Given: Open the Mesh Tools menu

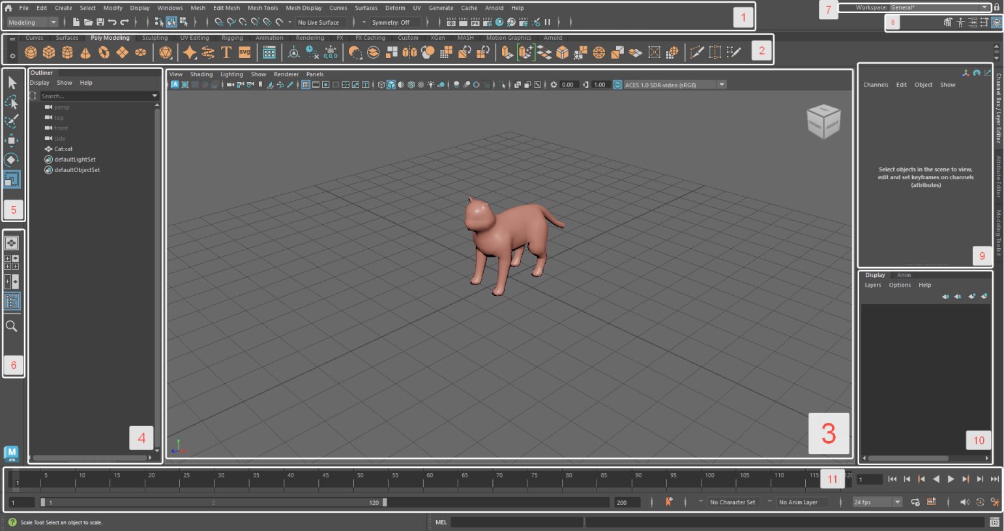Looking at the screenshot, I should (262, 8).
